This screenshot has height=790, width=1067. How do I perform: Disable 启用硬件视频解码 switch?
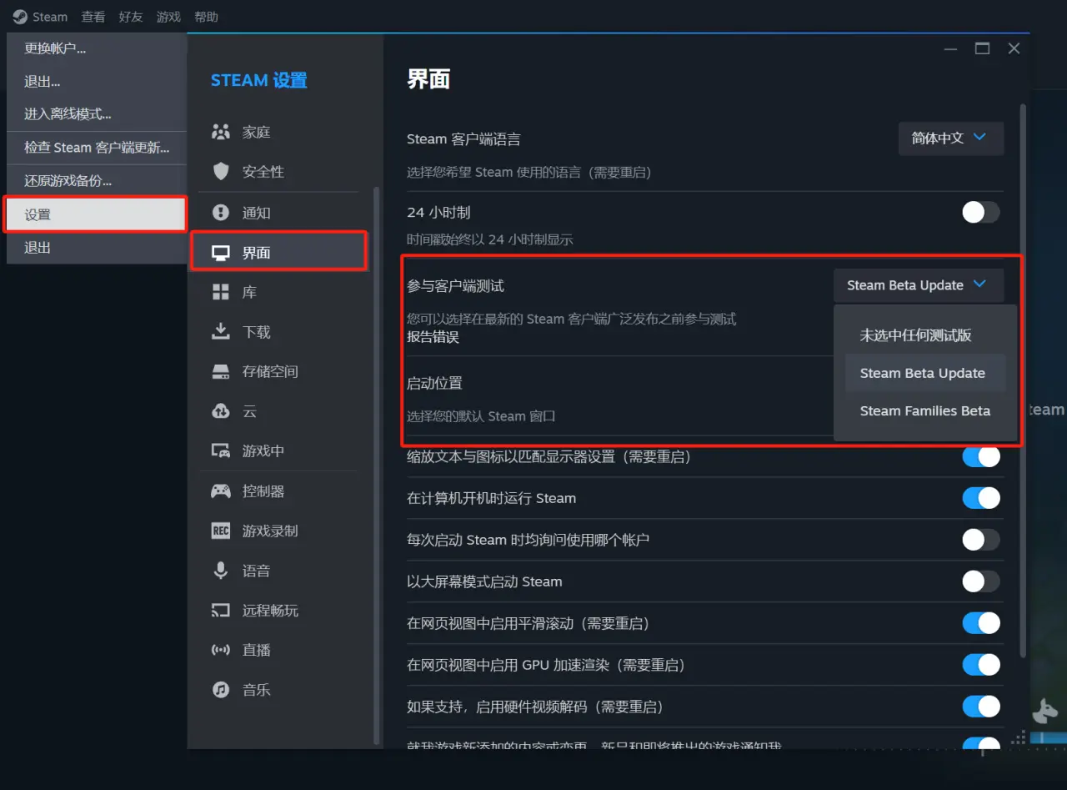981,707
